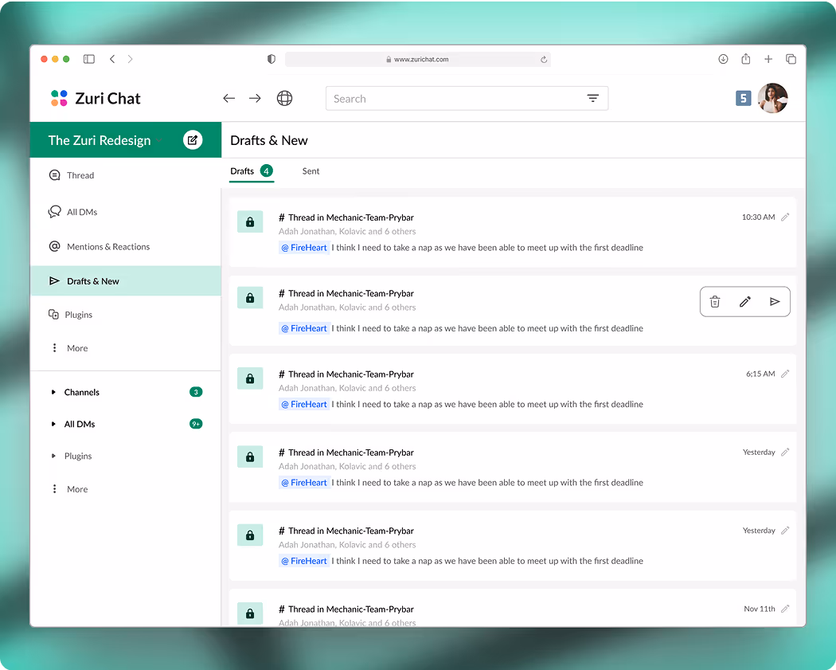Toggle the browser sidebar icon
Image resolution: width=836 pixels, height=670 pixels.
point(89,59)
